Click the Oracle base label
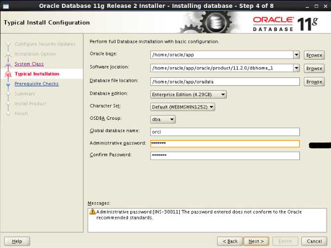Viewport: 331px width, 248px height. pos(103,54)
